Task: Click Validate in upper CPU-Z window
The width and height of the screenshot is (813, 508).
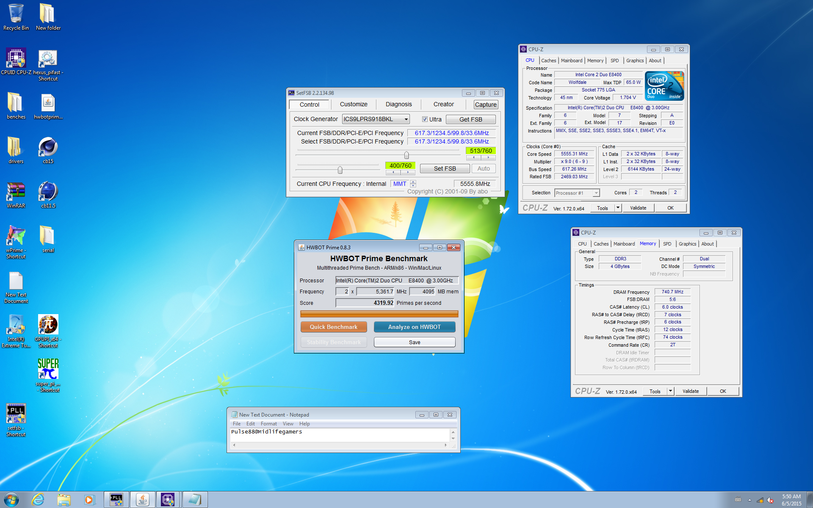Action: (x=638, y=208)
